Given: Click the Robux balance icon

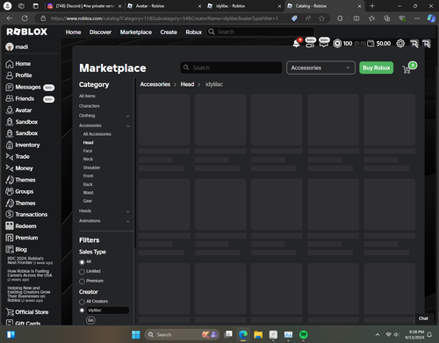Looking at the screenshot, I should point(337,44).
